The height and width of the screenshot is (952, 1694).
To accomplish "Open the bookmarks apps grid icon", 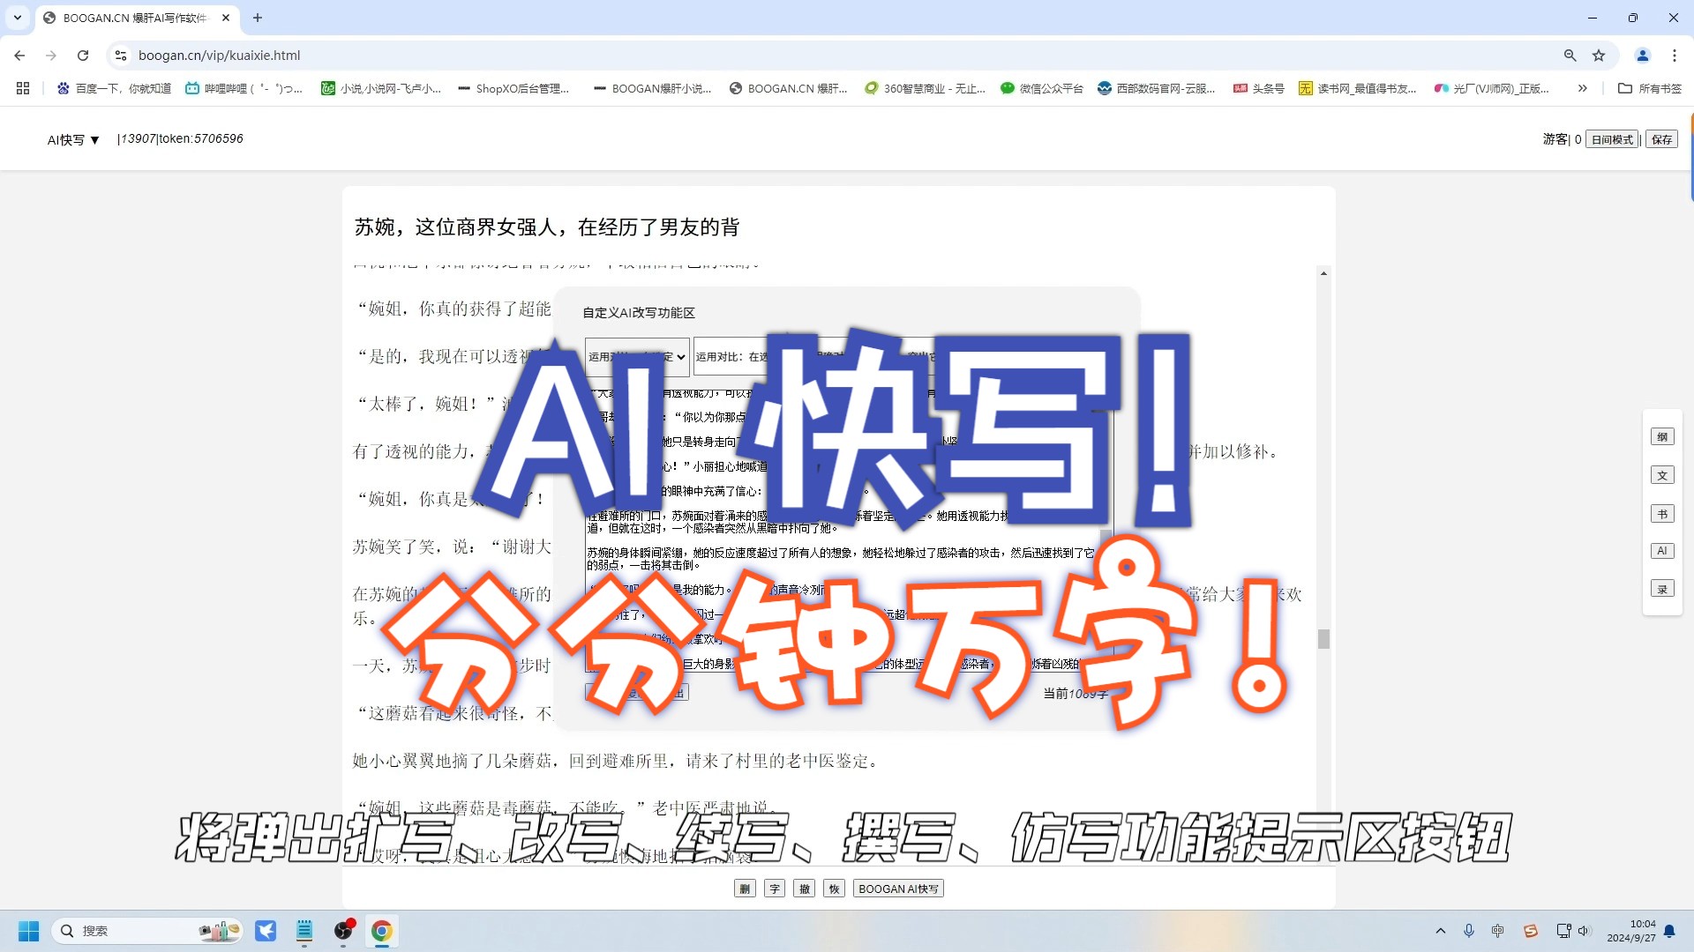I will tap(23, 88).
